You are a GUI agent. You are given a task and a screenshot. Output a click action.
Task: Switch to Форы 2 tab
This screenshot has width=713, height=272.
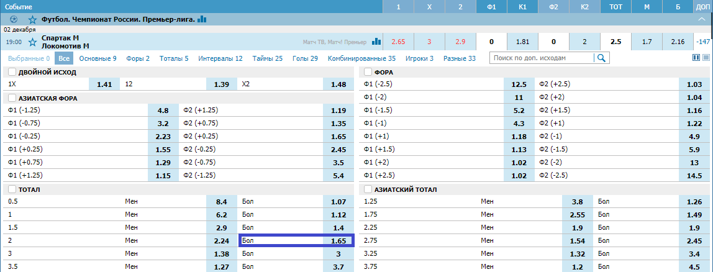(x=138, y=58)
